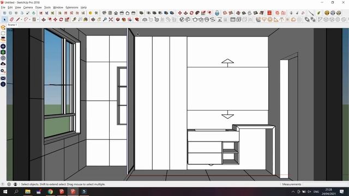This screenshot has height=196, width=349.
Task: Click the blue info icon in left sidebar
Action: pyautogui.click(x=3, y=84)
